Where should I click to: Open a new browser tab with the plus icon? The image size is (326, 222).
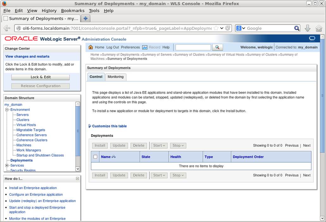tap(85, 18)
